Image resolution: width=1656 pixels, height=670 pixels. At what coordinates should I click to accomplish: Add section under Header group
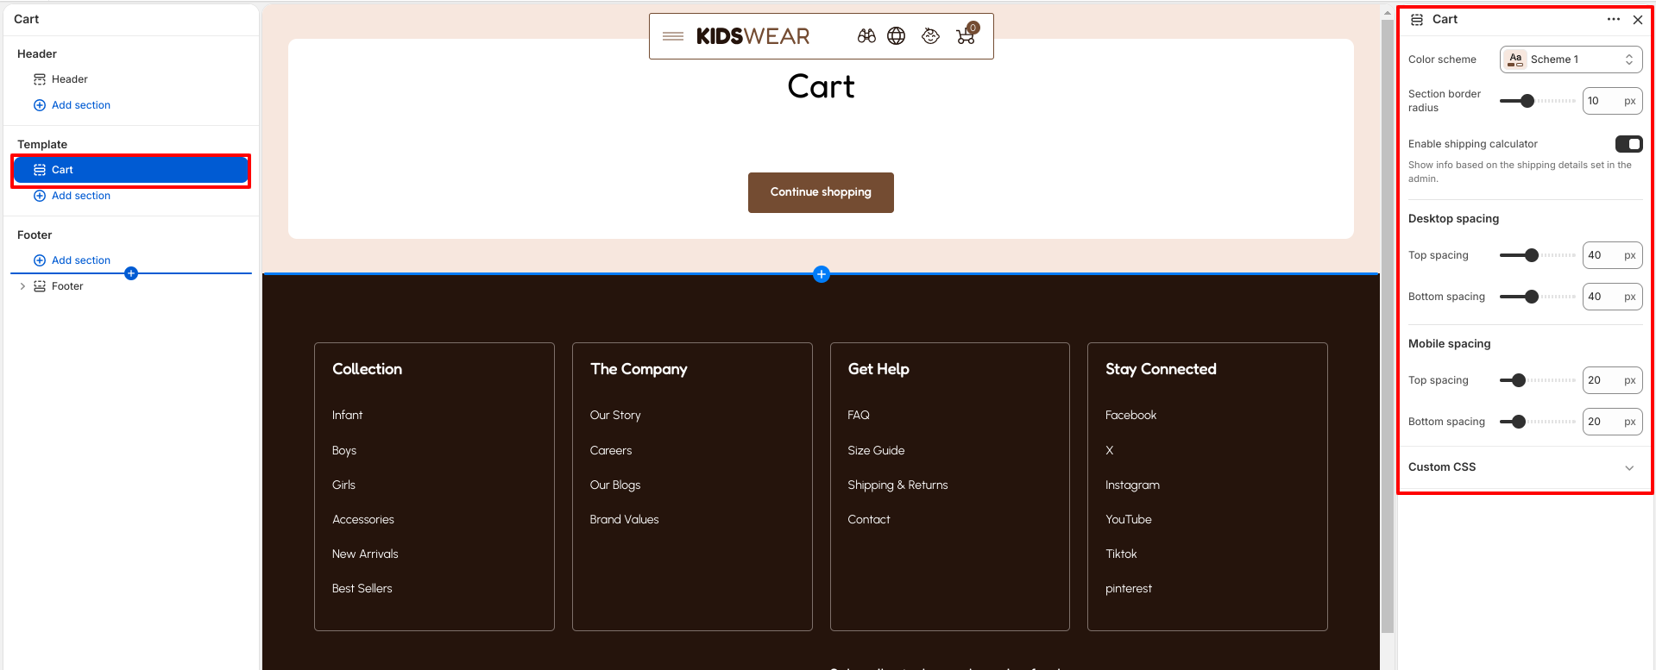72,105
